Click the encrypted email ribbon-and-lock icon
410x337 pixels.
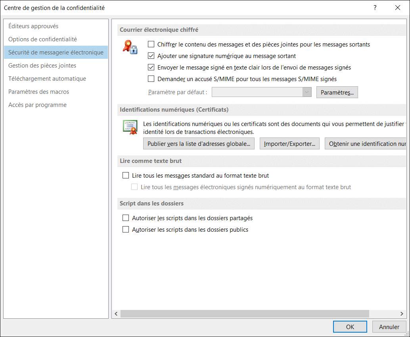(x=130, y=47)
